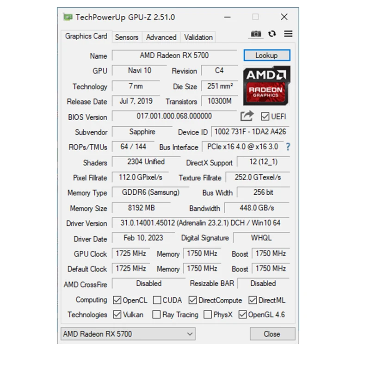The width and height of the screenshot is (370, 370).
Task: Toggle the DirectML checkbox
Action: tap(253, 300)
